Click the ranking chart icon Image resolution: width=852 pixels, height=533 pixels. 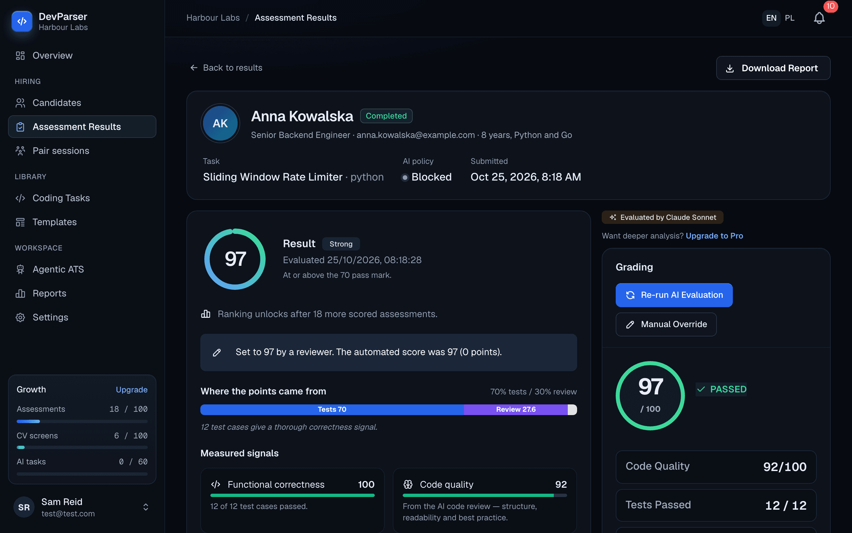[206, 314]
